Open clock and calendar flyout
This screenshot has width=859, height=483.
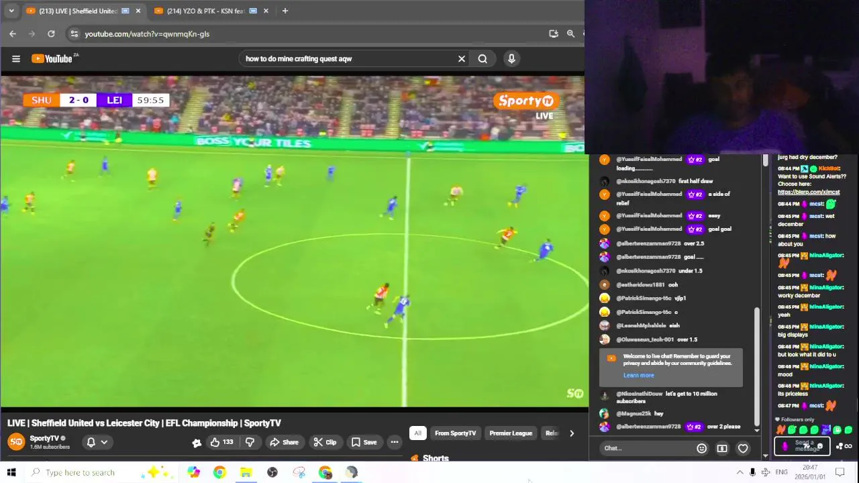810,472
